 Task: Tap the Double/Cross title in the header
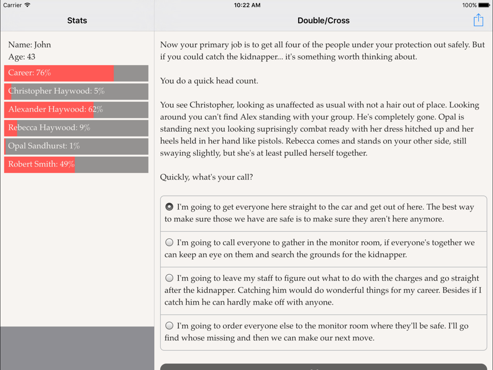click(323, 21)
